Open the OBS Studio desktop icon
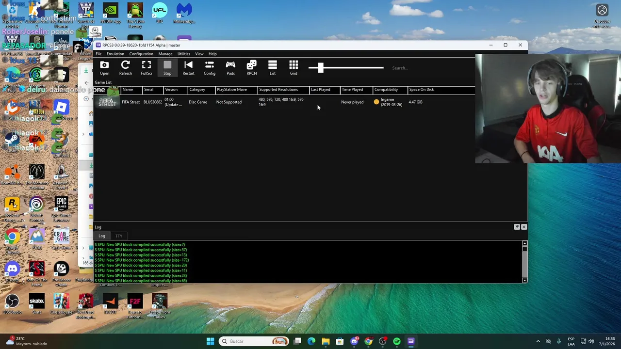 point(12,304)
